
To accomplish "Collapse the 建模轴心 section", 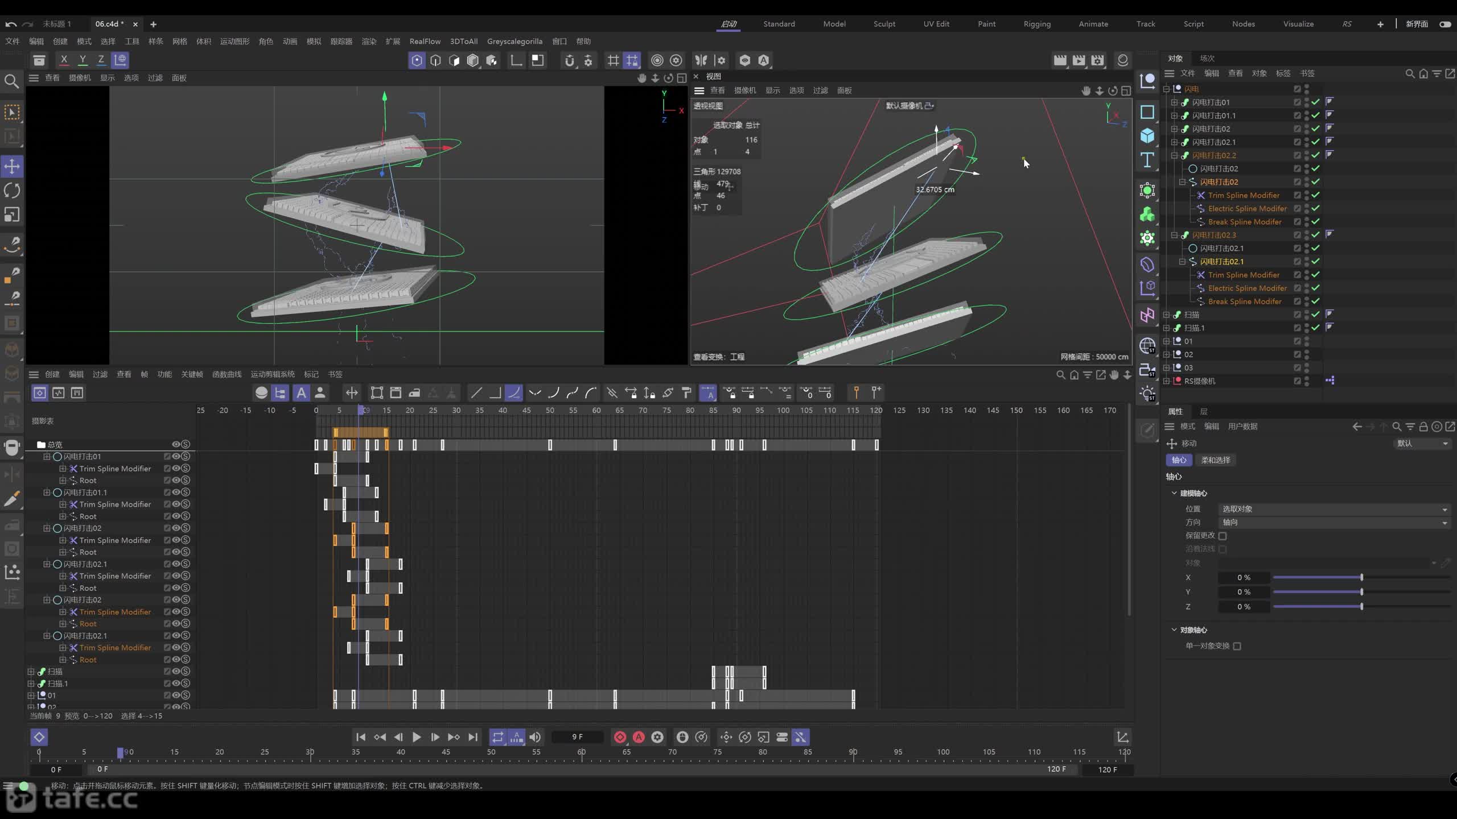I will [1174, 493].
